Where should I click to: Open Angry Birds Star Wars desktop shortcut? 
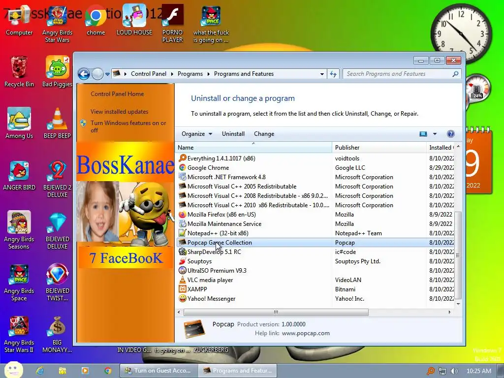click(57, 24)
